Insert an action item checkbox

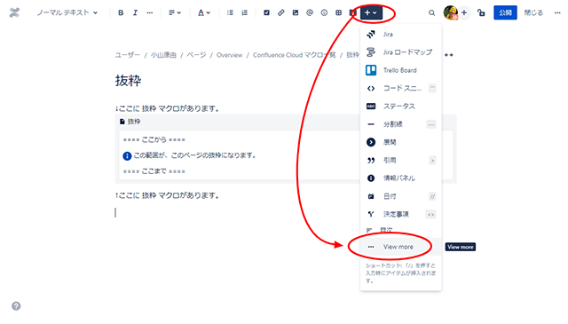click(266, 12)
